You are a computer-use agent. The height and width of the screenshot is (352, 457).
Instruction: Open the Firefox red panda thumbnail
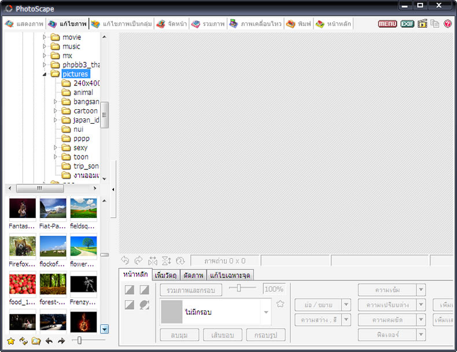click(x=23, y=246)
